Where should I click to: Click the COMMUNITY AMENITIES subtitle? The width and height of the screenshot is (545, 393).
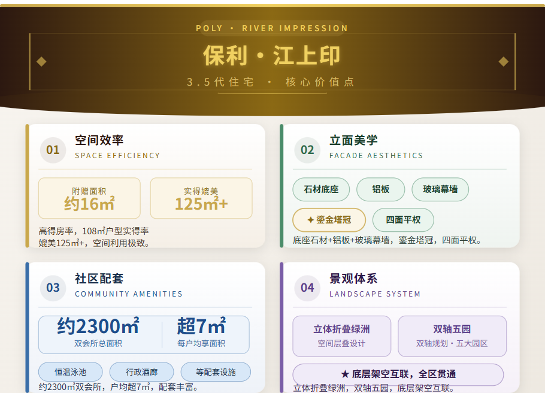129,294
